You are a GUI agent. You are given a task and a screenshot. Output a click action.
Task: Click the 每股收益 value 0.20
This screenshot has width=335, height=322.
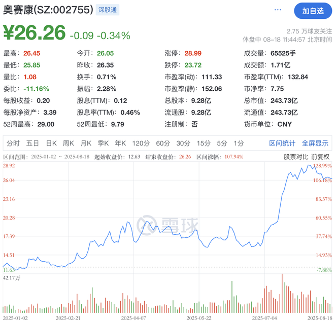point(43,100)
